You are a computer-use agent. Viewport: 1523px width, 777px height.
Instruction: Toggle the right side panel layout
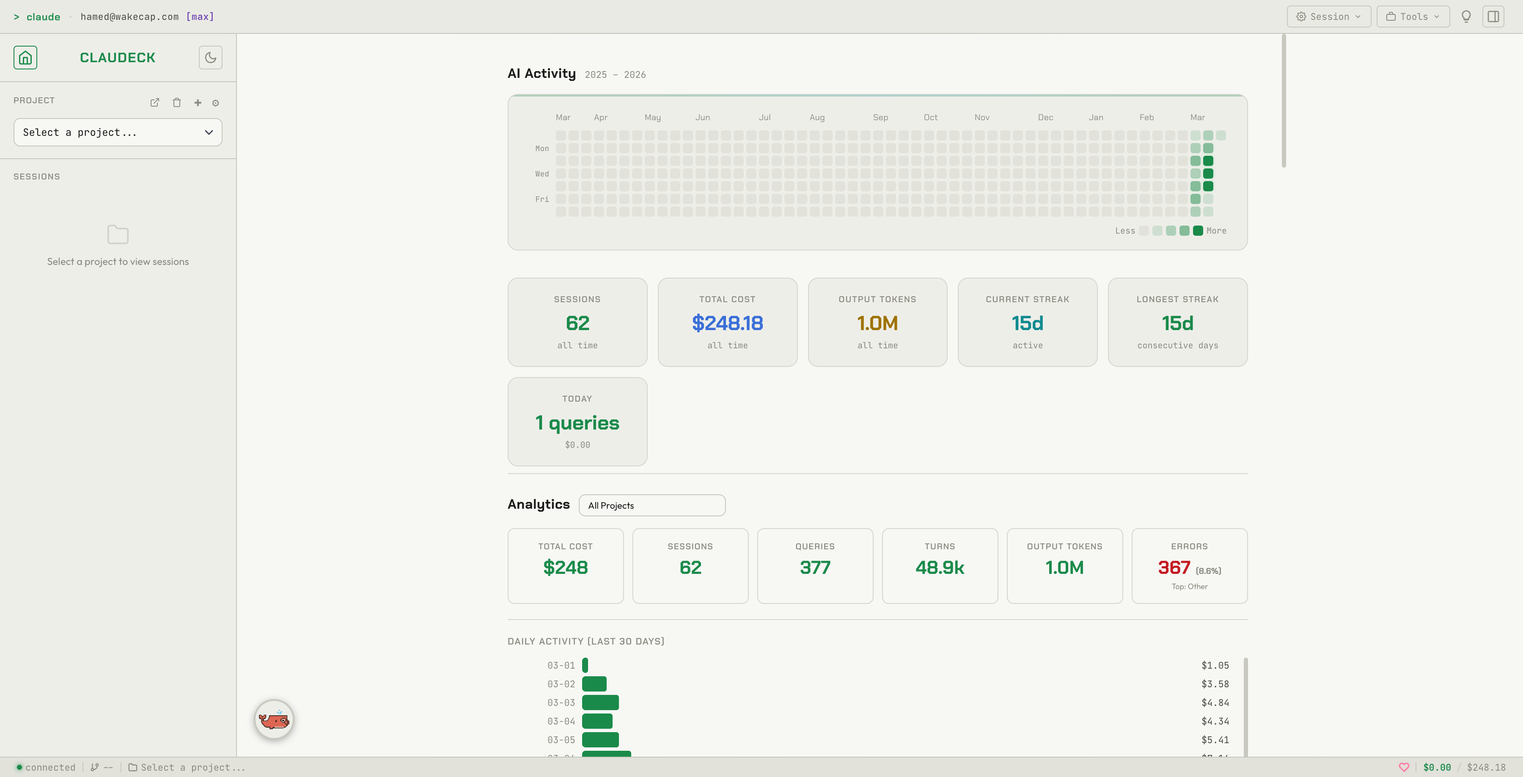(x=1493, y=16)
